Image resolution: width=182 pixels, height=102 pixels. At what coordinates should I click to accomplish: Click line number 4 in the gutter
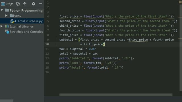pos(48,16)
